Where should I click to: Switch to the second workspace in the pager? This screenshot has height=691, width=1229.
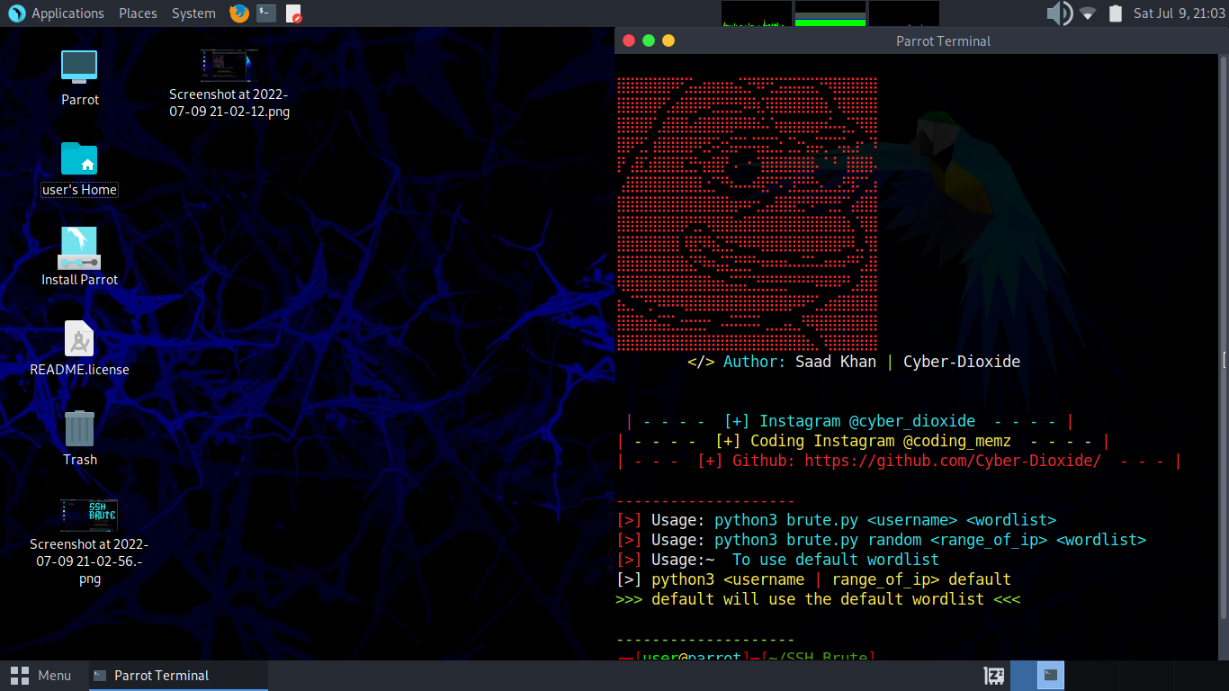click(1092, 676)
